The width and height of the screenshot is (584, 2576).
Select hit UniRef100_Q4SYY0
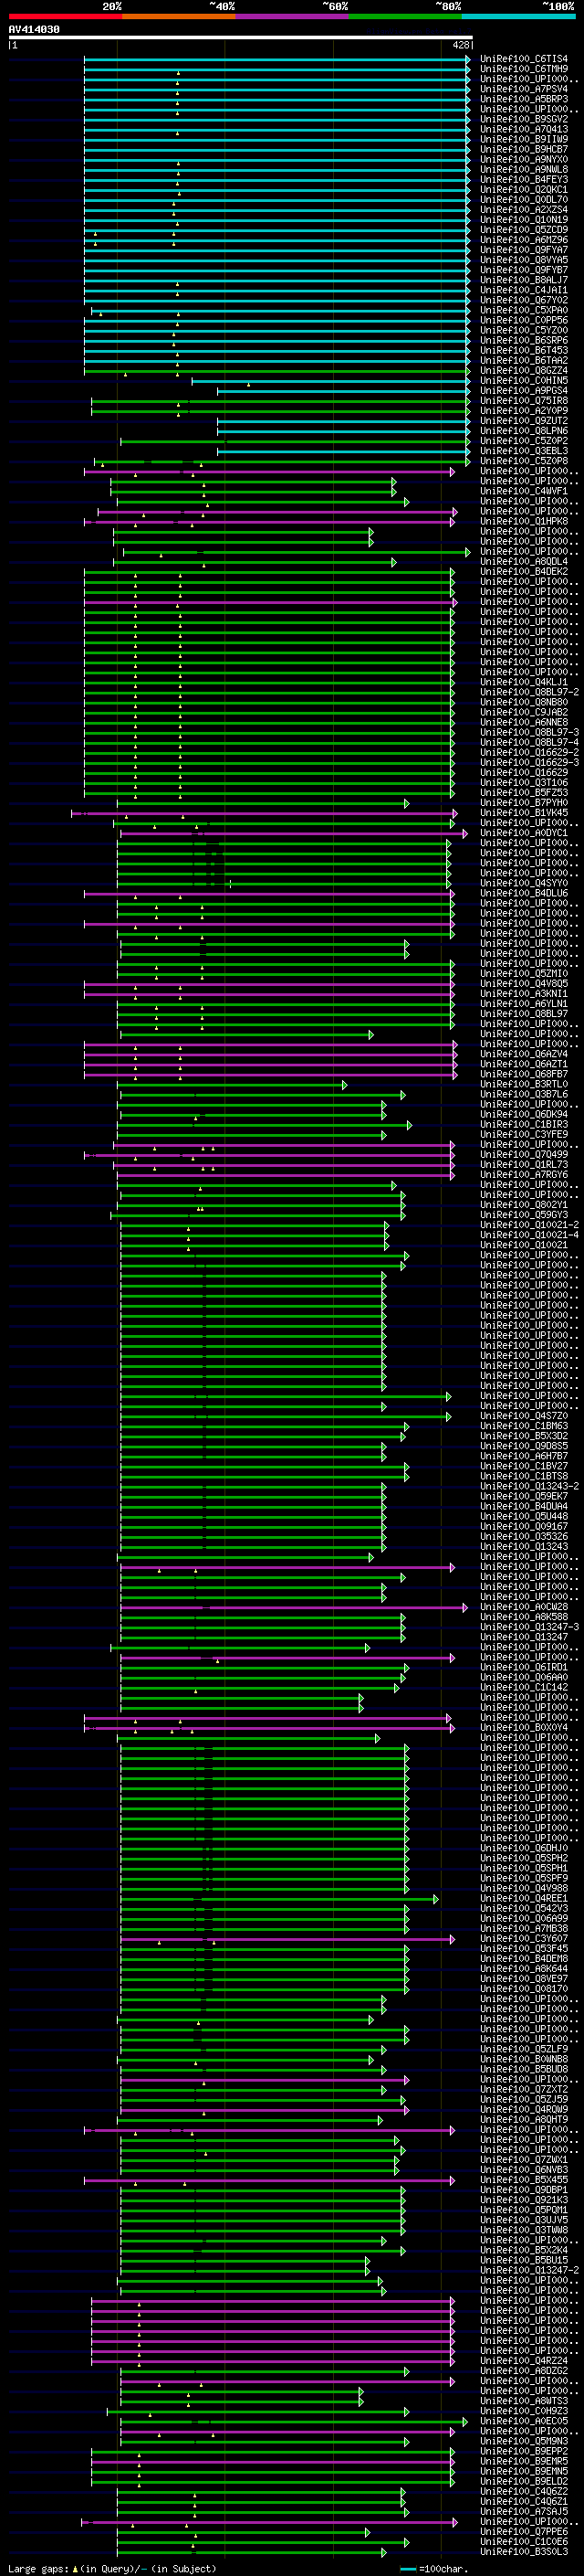[524, 883]
